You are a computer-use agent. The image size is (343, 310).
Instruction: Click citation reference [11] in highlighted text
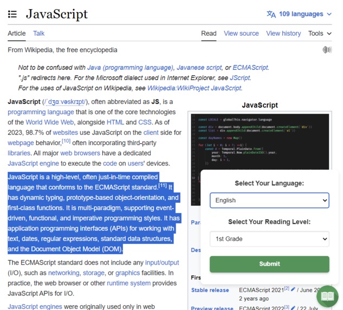click(163, 186)
